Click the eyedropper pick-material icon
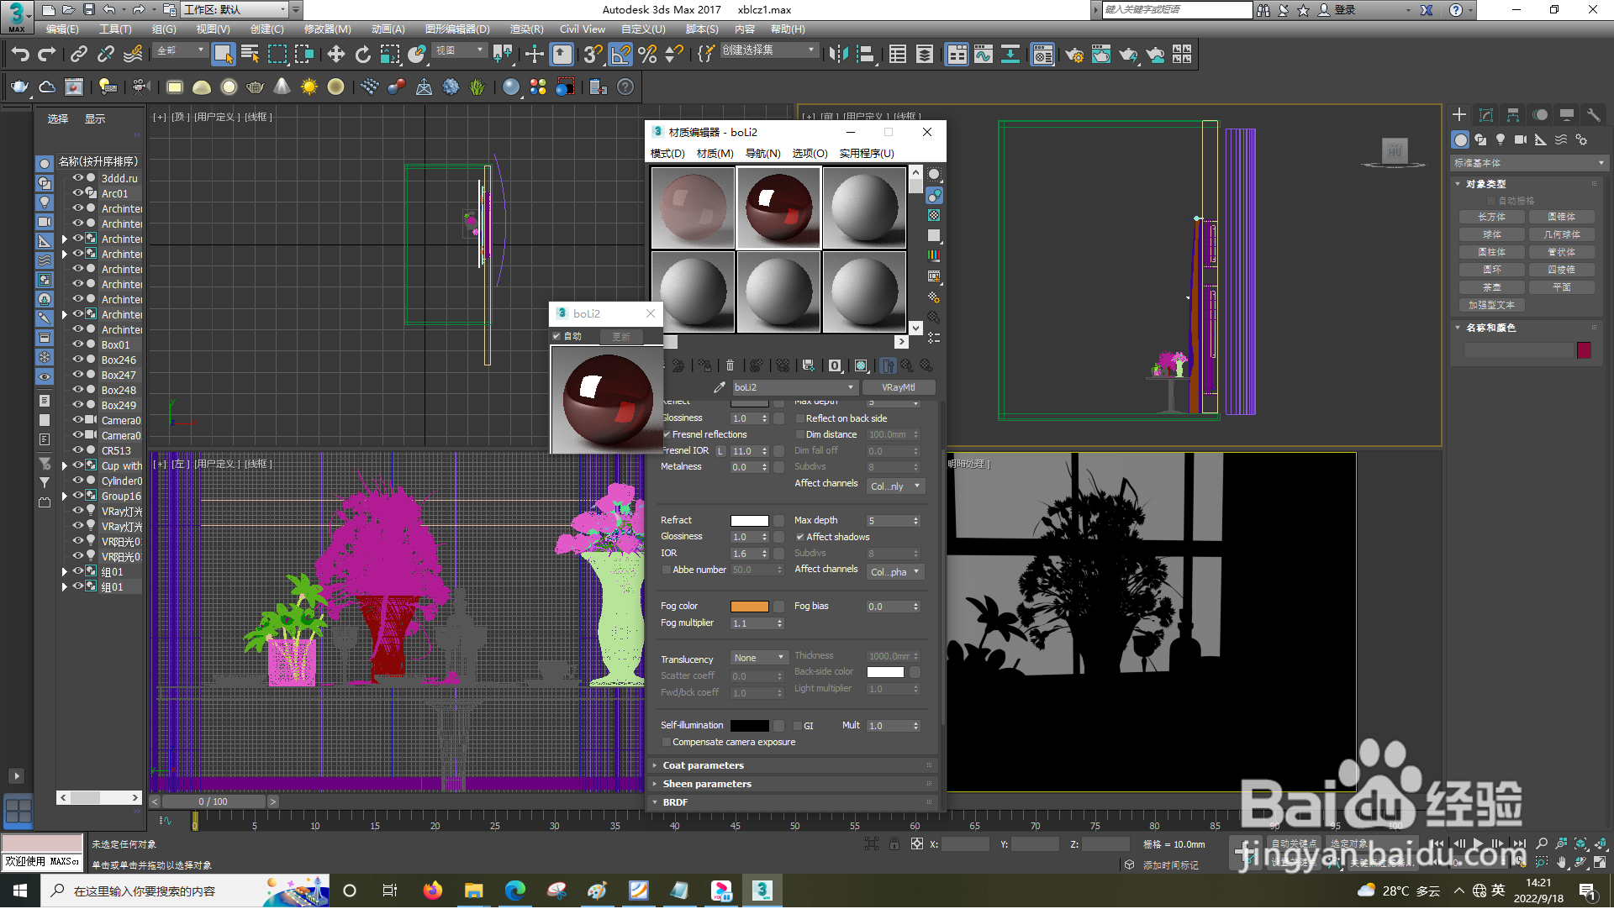 coord(719,388)
